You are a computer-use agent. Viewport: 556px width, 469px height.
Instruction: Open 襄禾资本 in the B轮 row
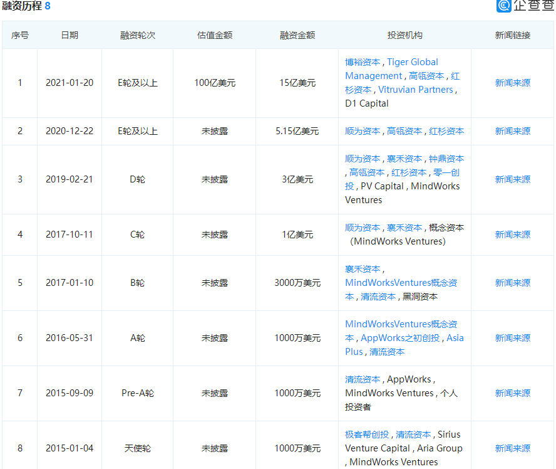pos(363,269)
